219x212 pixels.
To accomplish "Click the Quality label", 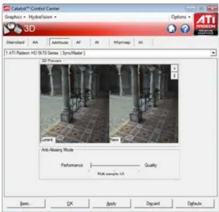I will coord(151,165).
